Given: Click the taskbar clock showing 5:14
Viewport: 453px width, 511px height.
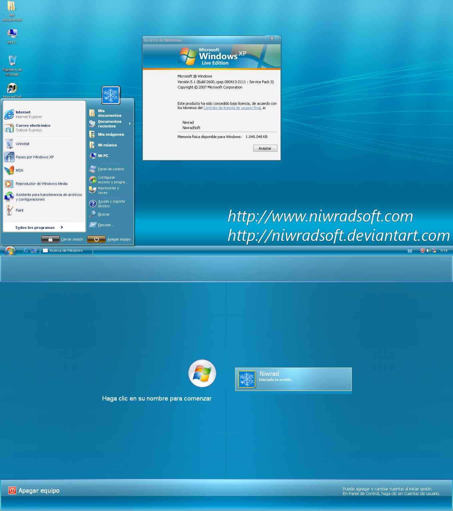Looking at the screenshot, I should click(x=444, y=251).
